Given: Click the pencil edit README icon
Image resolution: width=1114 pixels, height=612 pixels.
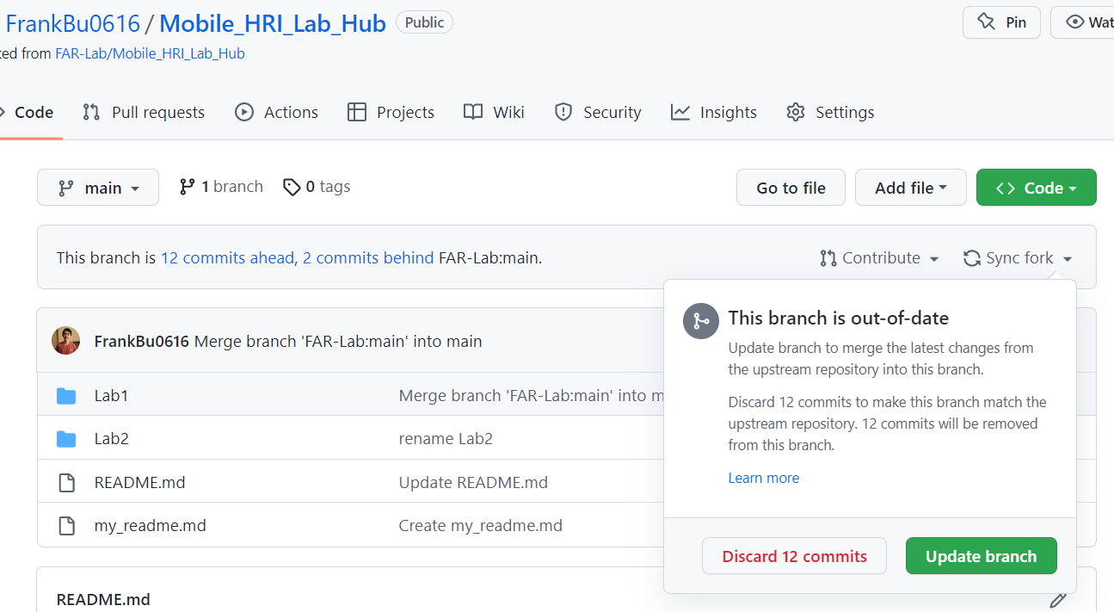Looking at the screenshot, I should click(1058, 600).
